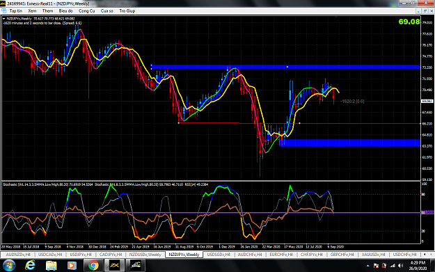Select the purple 50 level indicator line
435x272 pixels.
point(211,213)
